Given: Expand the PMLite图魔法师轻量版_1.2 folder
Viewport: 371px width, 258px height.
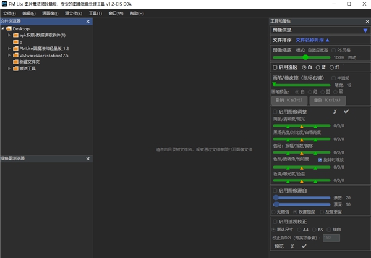Looking at the screenshot, I should coord(9,48).
